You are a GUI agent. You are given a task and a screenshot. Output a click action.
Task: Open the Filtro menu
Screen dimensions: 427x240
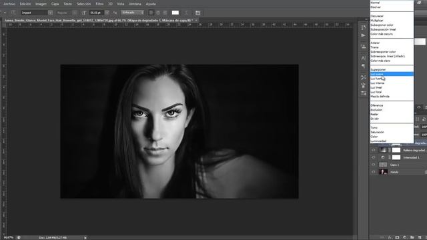point(99,4)
